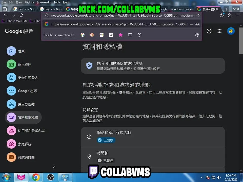Switch to the first Sign in - Google tab

[25, 9]
